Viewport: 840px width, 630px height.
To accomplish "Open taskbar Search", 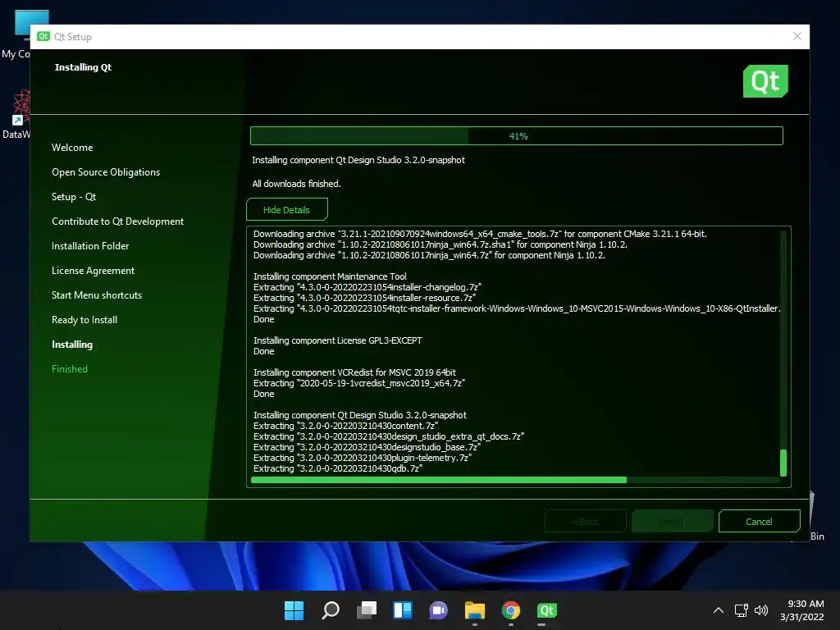I will pos(330,610).
